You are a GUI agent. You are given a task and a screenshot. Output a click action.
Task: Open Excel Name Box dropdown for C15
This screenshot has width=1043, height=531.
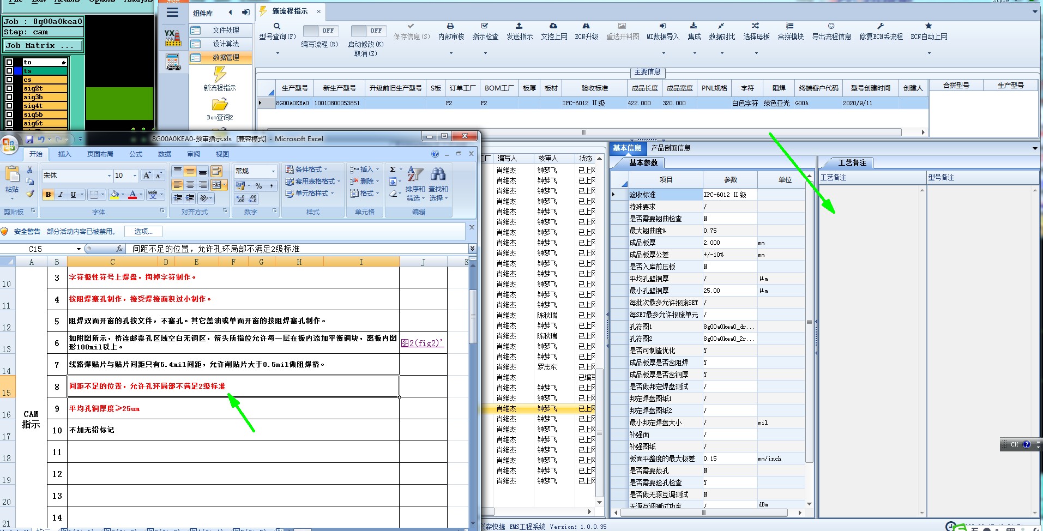(x=79, y=249)
